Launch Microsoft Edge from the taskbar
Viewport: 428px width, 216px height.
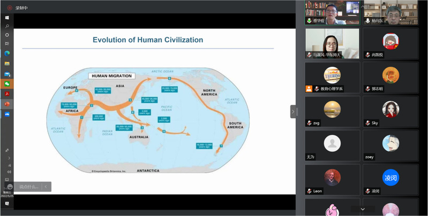[x=7, y=53]
